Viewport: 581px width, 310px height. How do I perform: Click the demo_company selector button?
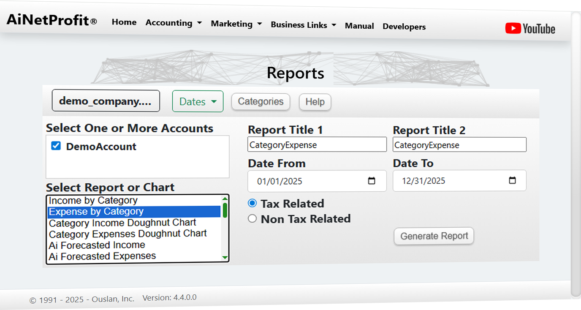pos(106,101)
